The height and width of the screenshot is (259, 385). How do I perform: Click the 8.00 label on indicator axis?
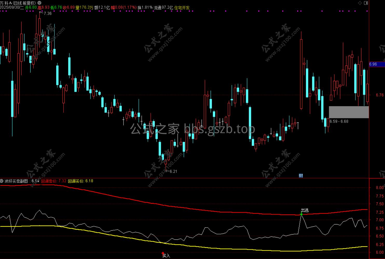[380, 187]
